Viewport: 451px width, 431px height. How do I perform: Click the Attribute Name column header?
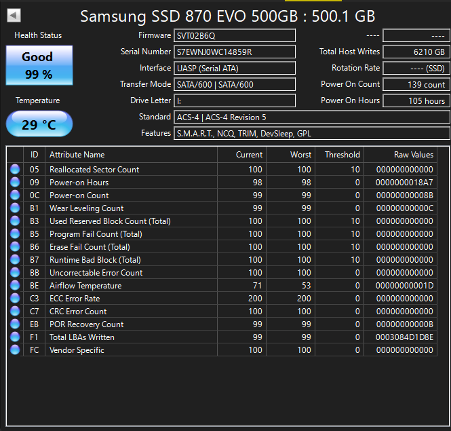(x=131, y=155)
